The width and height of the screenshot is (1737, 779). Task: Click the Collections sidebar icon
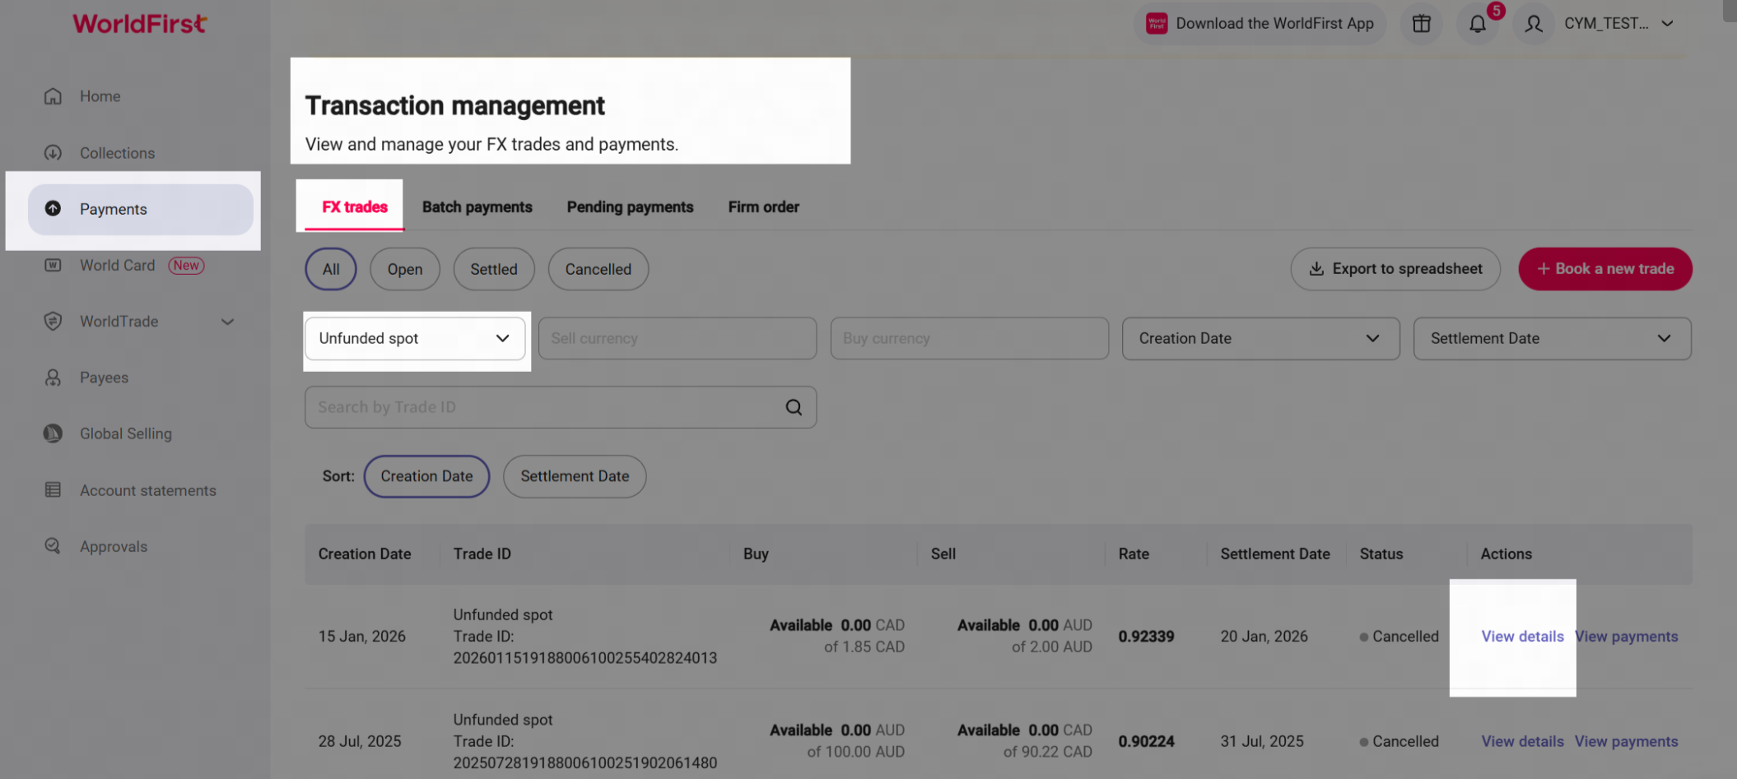click(53, 153)
